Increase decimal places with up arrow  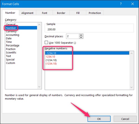click(81, 35)
